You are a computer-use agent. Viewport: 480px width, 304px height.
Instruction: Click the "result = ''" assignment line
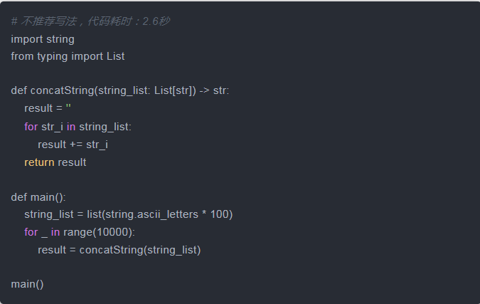tap(48, 108)
